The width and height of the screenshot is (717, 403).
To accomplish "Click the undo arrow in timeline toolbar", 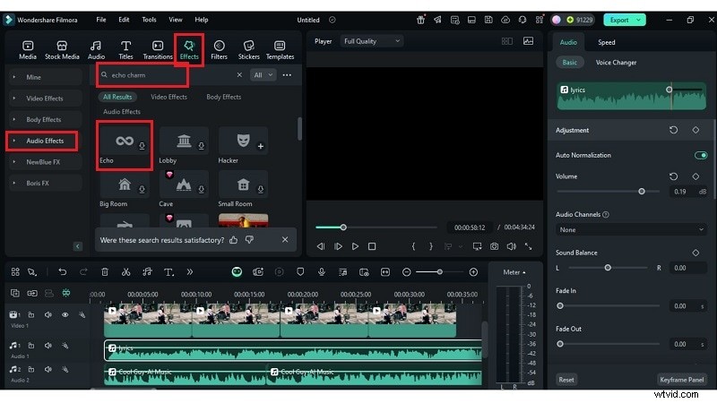I will tap(63, 271).
